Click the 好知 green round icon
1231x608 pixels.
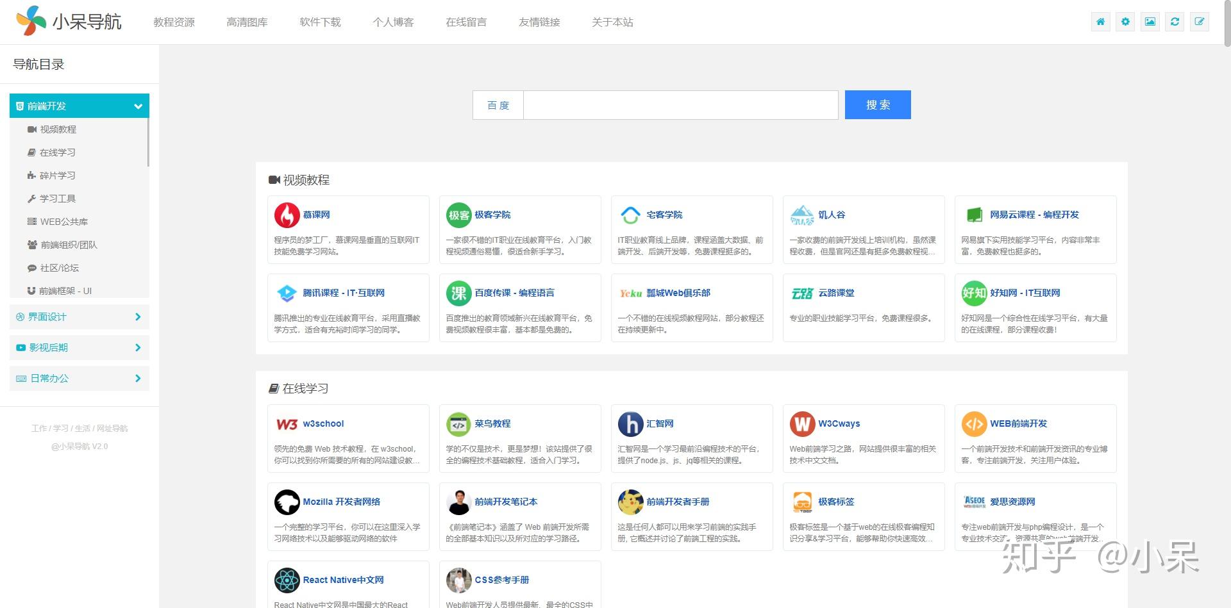(x=975, y=293)
